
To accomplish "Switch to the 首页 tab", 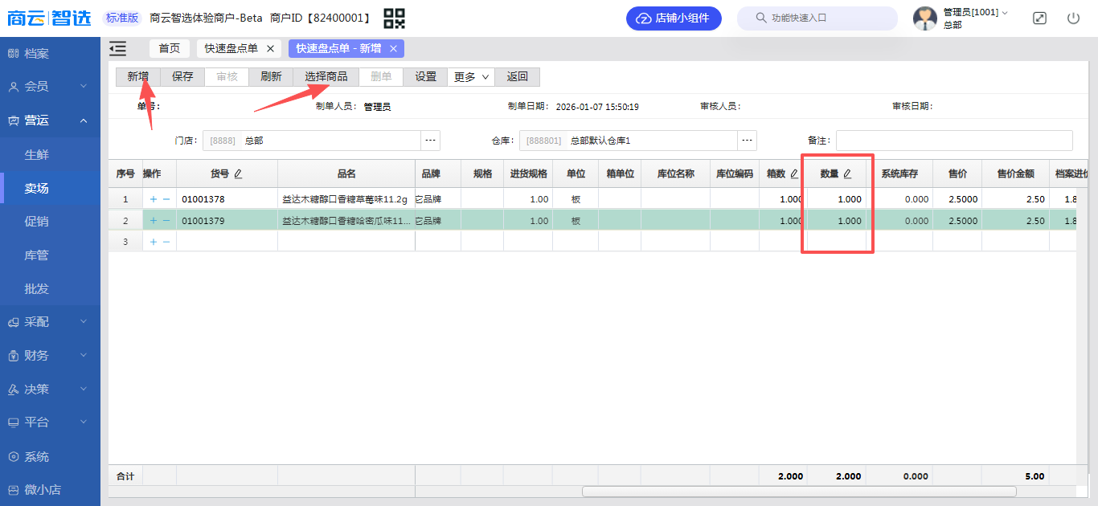I will 170,49.
